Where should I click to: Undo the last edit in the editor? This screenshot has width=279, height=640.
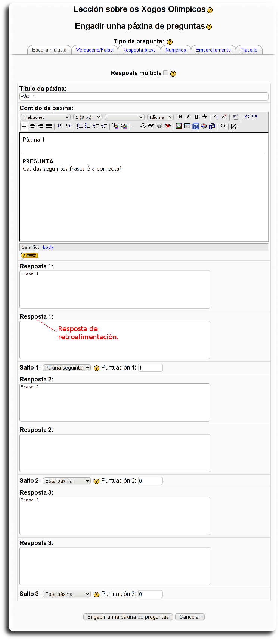(247, 117)
